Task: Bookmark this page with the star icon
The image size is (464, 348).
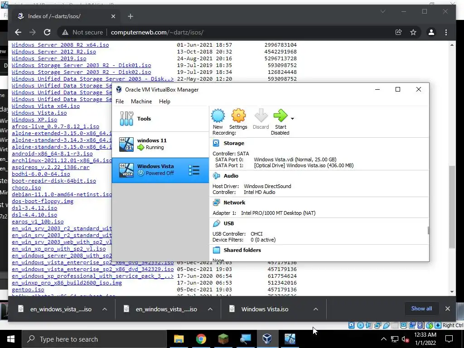Action: coord(413,32)
